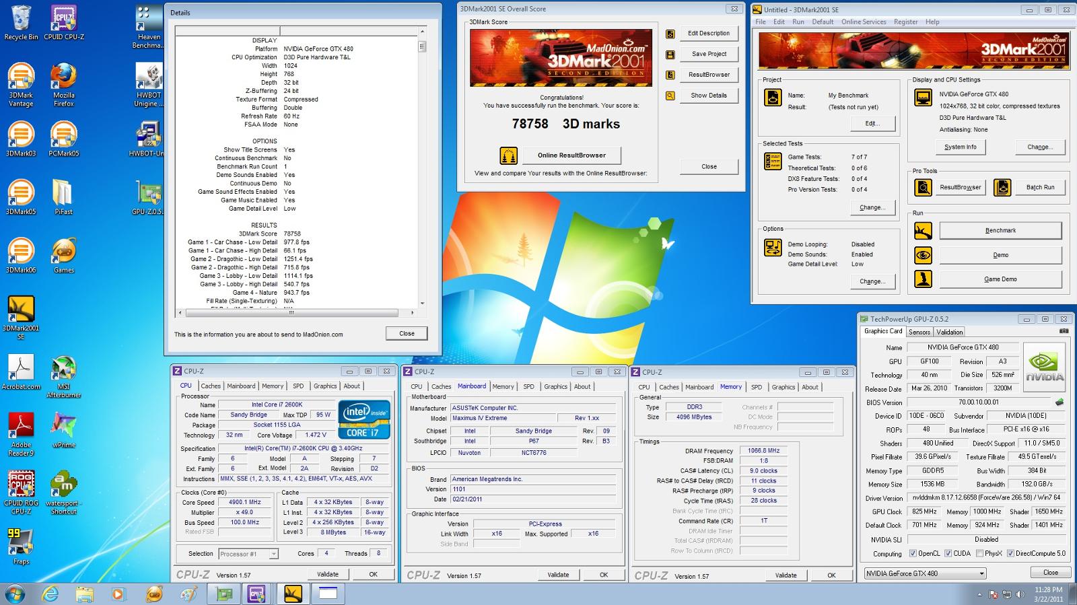
Task: Open HWBOT Unigine desktop icon
Action: click(x=147, y=85)
